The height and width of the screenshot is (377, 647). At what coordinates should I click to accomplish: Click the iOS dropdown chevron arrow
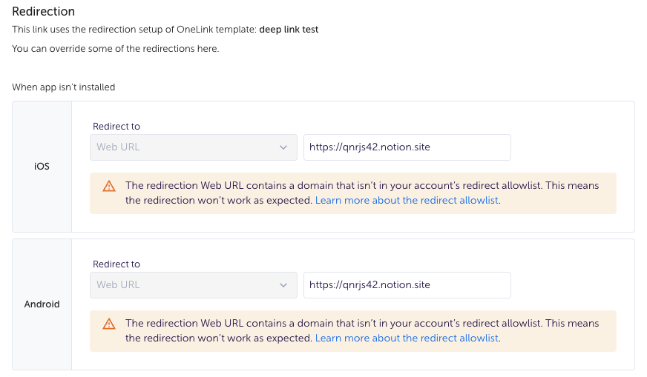click(x=283, y=147)
